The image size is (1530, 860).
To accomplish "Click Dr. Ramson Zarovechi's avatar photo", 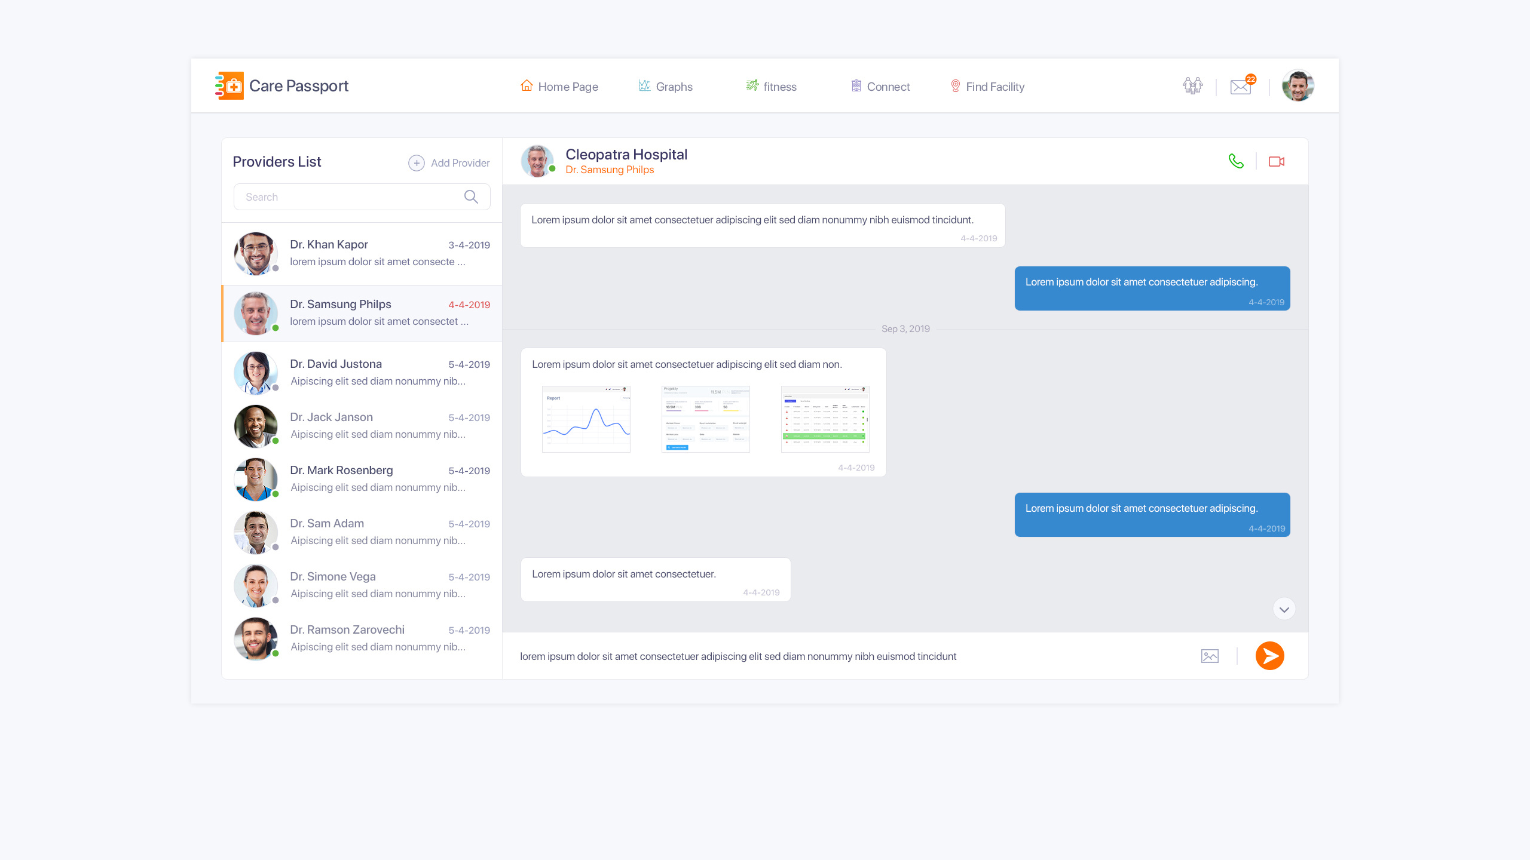I will tap(256, 638).
